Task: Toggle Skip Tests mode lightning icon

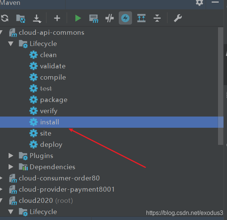Action: click(125, 18)
